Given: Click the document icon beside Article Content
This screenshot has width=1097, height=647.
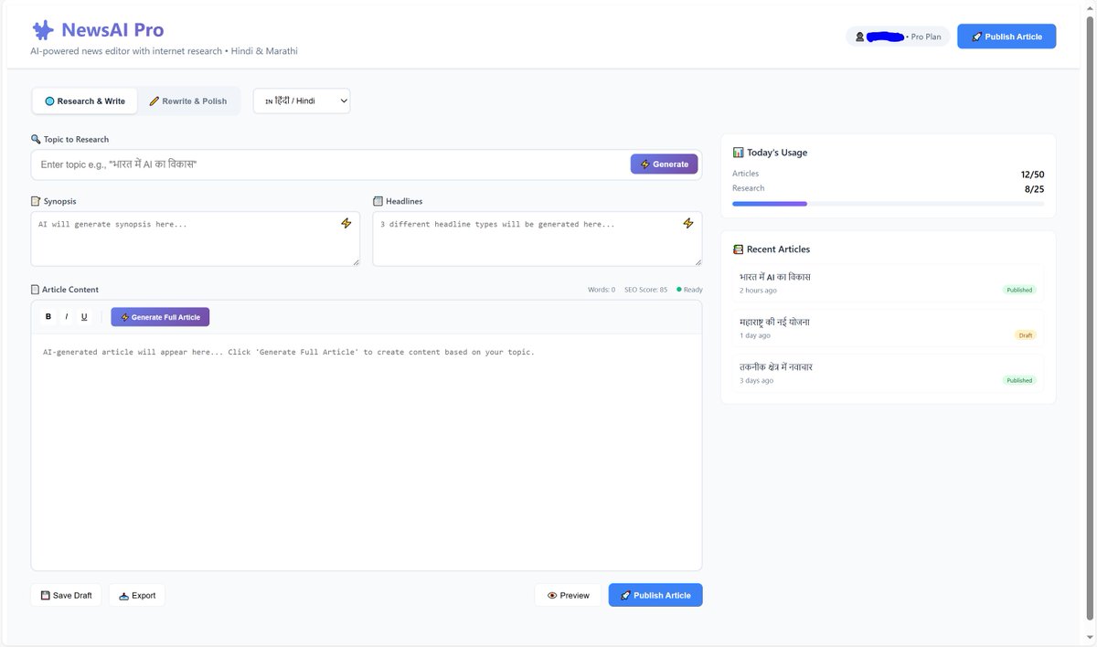Looking at the screenshot, I should (x=36, y=289).
